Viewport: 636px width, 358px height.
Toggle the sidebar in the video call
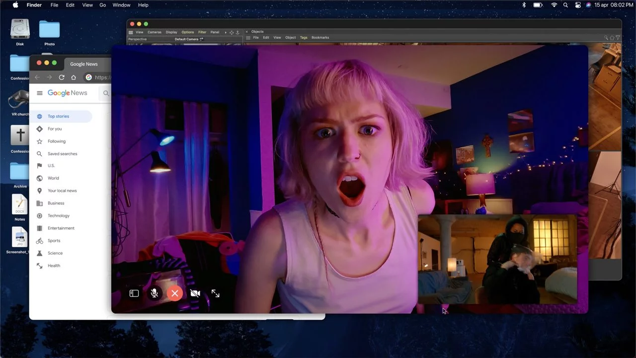point(134,293)
